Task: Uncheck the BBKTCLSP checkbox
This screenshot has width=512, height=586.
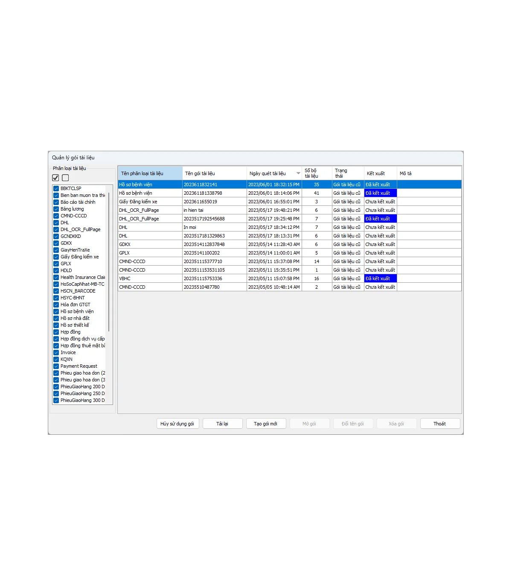Action: pyautogui.click(x=56, y=188)
